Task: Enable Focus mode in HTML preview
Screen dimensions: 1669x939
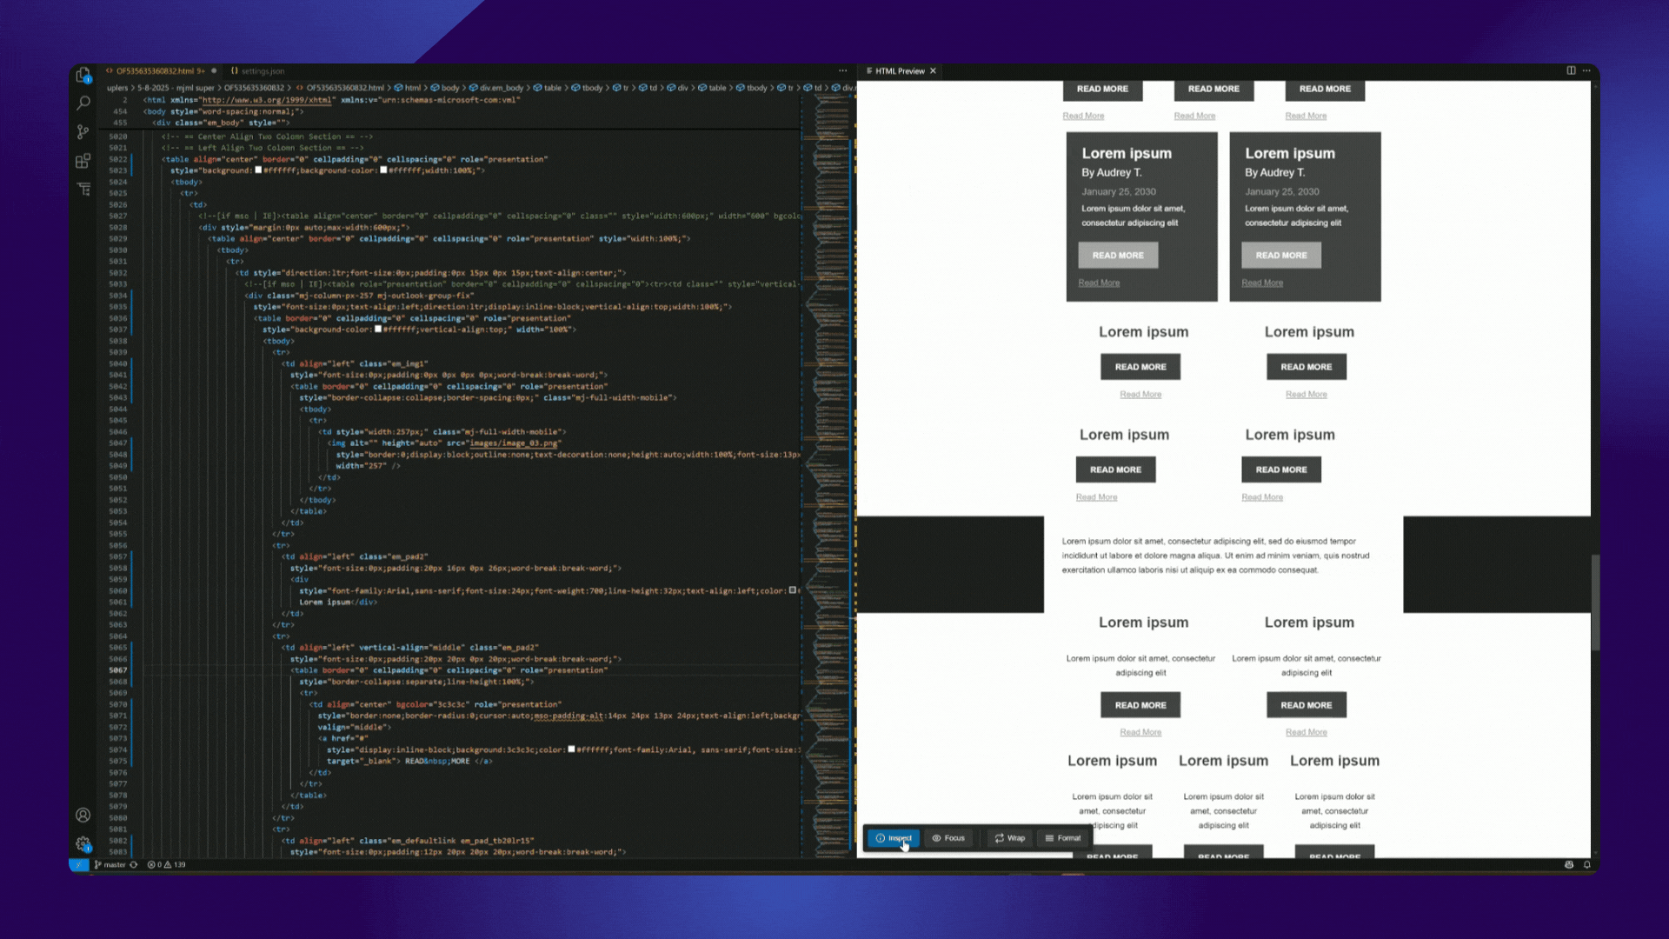Action: pyautogui.click(x=948, y=837)
